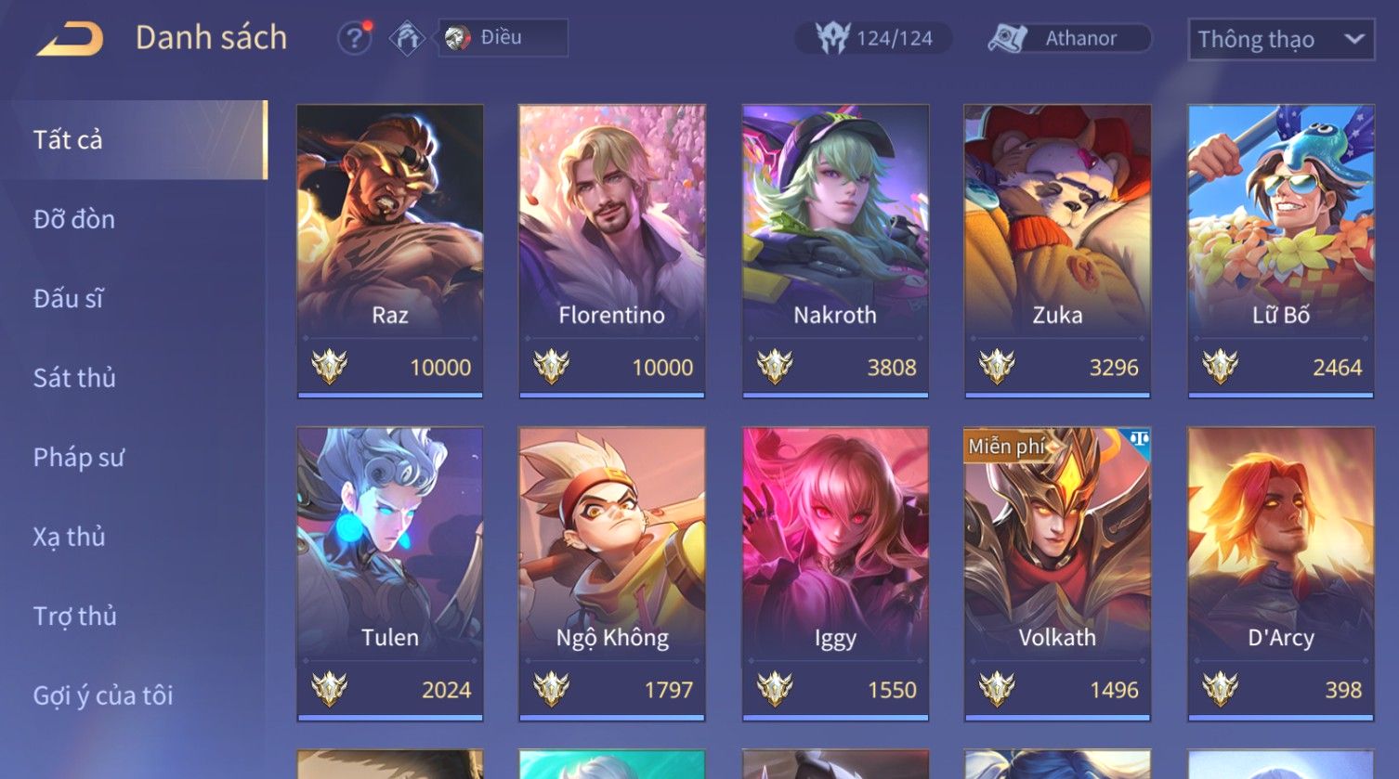This screenshot has width=1399, height=779.
Task: Tap Raz's mastery badge icon
Action: [329, 367]
